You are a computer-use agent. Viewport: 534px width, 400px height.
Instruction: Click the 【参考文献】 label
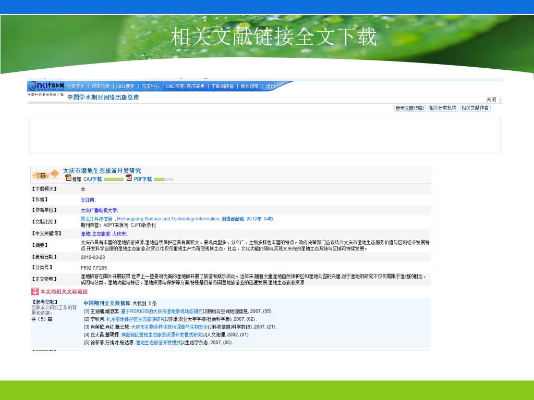(44, 302)
